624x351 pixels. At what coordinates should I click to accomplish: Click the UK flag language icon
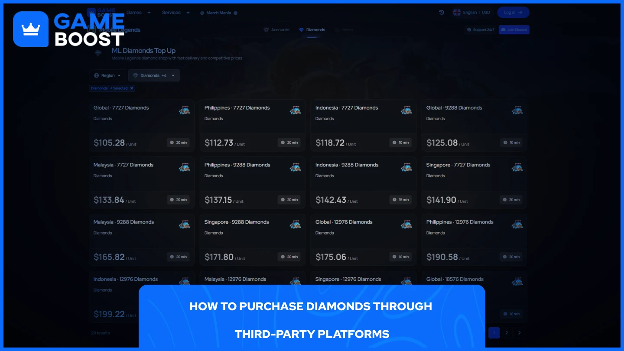(456, 13)
